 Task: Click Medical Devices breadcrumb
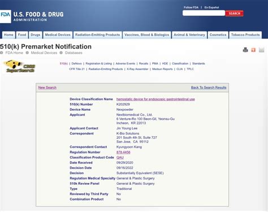pos(44,53)
